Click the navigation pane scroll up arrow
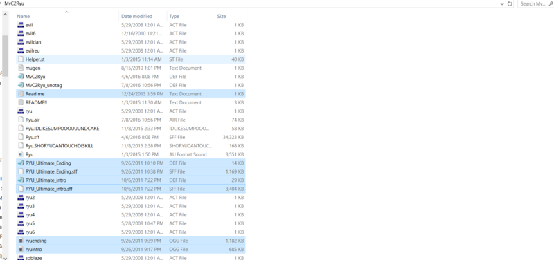Screen dimensions: 554x260 pos(5,15)
